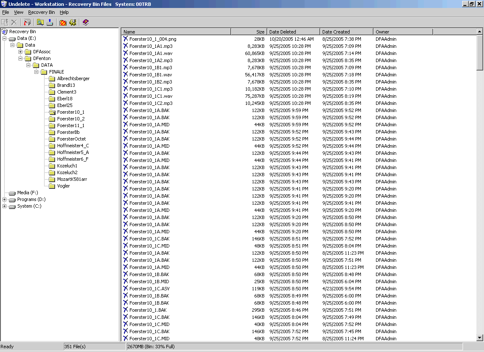Click the undelete from disk toolbar icon
Screen dimensions: 484x352
coord(50,22)
